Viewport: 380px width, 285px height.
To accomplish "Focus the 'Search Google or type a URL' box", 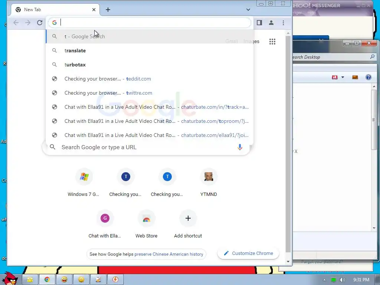I will (x=146, y=147).
